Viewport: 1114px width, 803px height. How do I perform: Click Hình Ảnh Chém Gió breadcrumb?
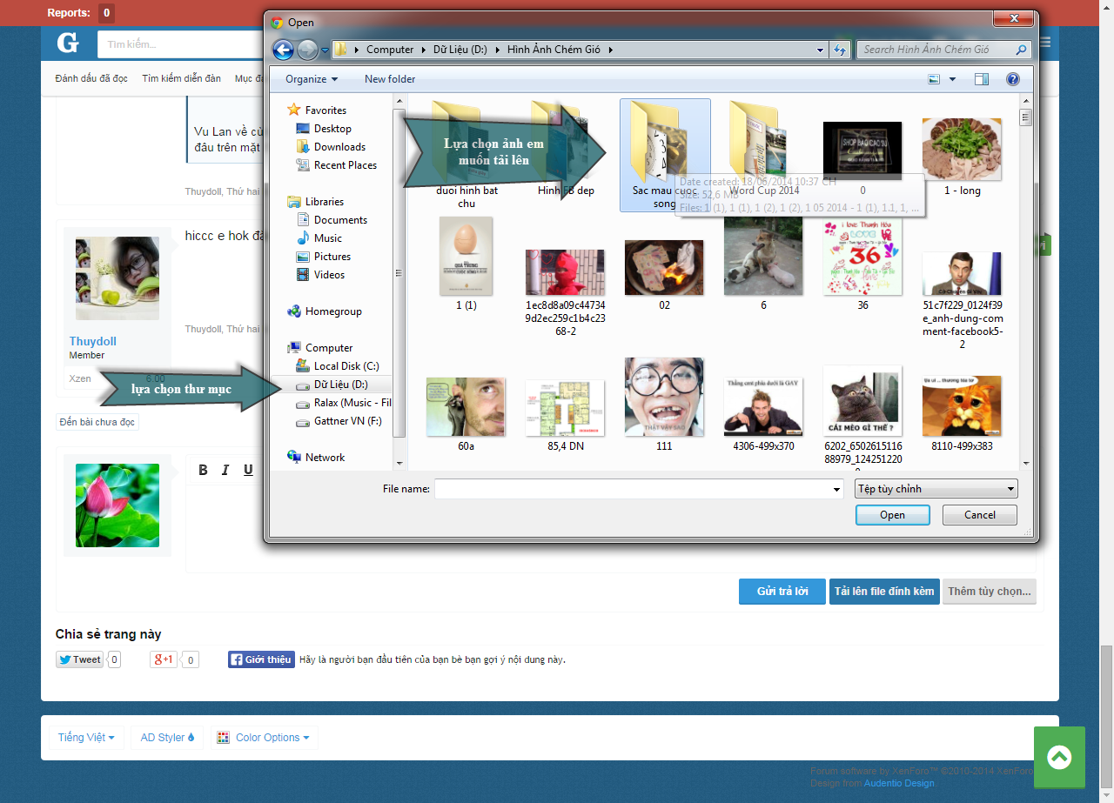pos(555,50)
